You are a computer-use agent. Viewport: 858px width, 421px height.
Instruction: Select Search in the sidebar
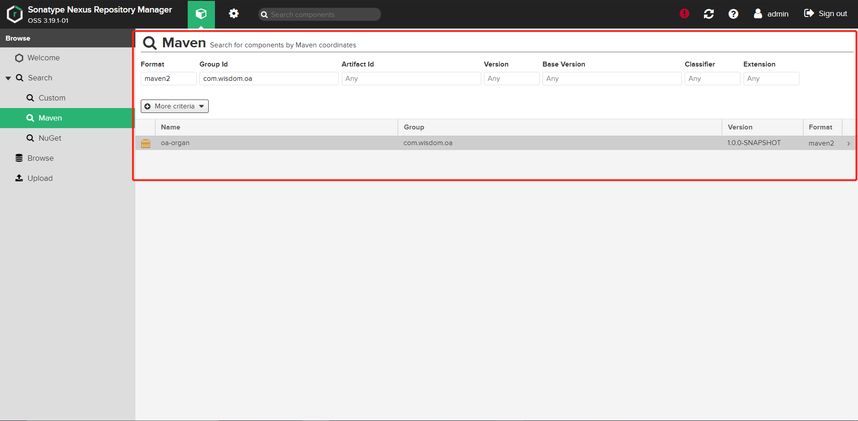pyautogui.click(x=67, y=78)
